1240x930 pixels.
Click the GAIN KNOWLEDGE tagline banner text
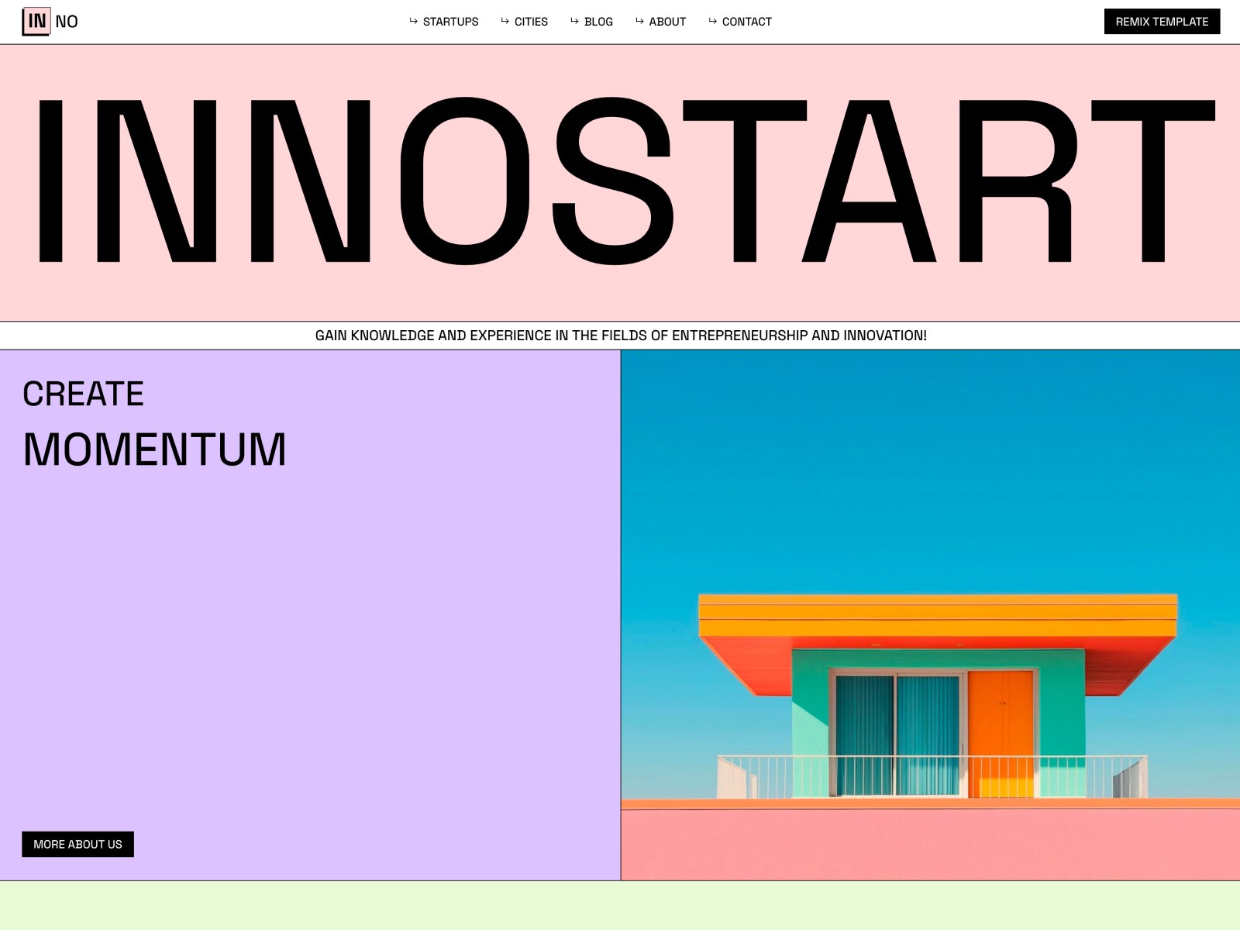pos(620,336)
